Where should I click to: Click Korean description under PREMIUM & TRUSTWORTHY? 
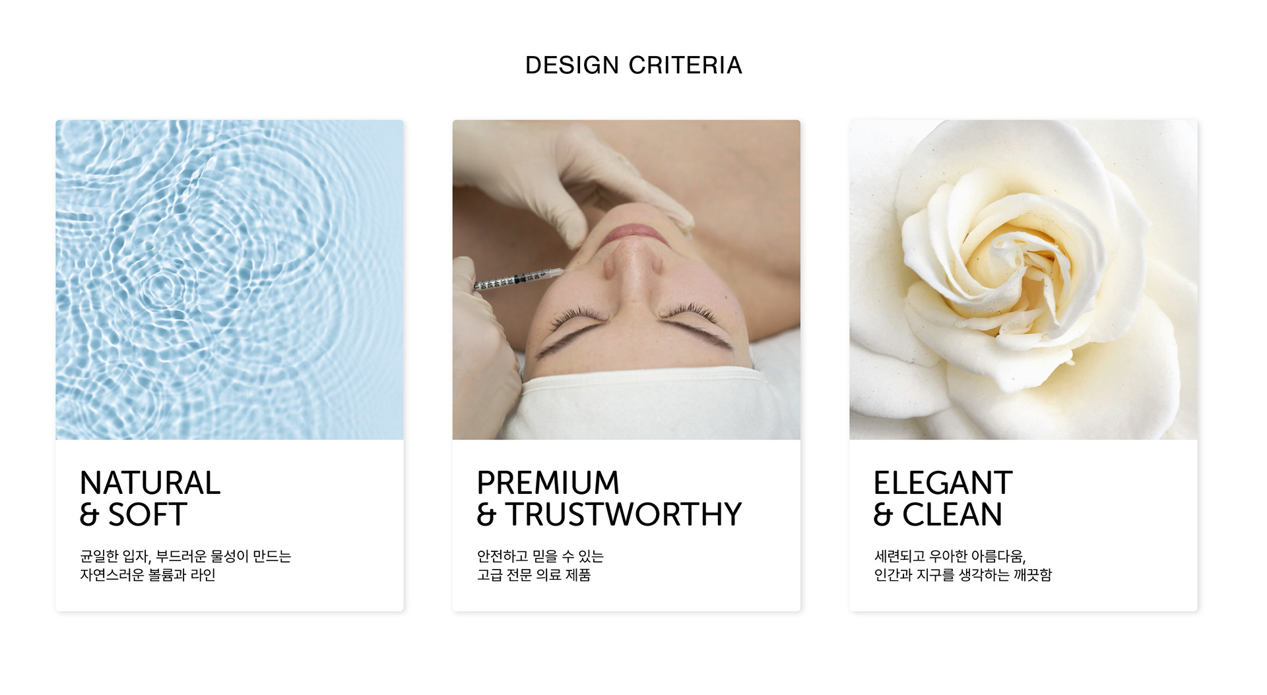click(x=540, y=566)
